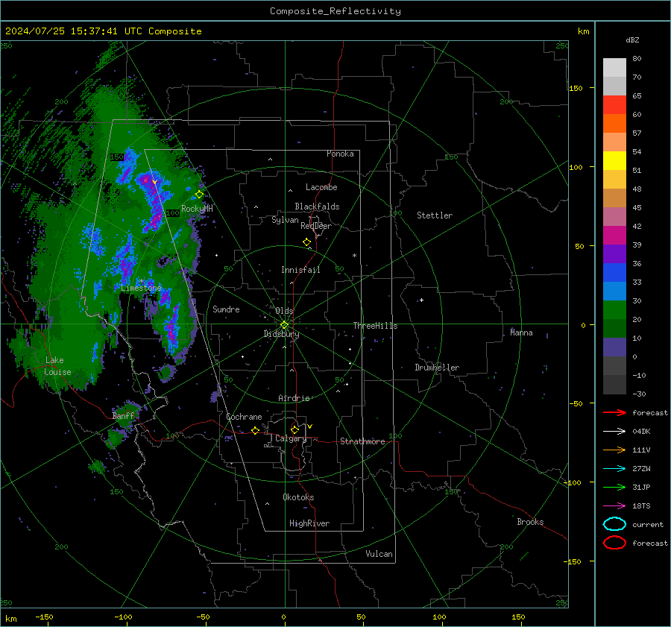The height and width of the screenshot is (627, 671).
Task: Click the white plus marker west of Hanna
Action: point(421,300)
